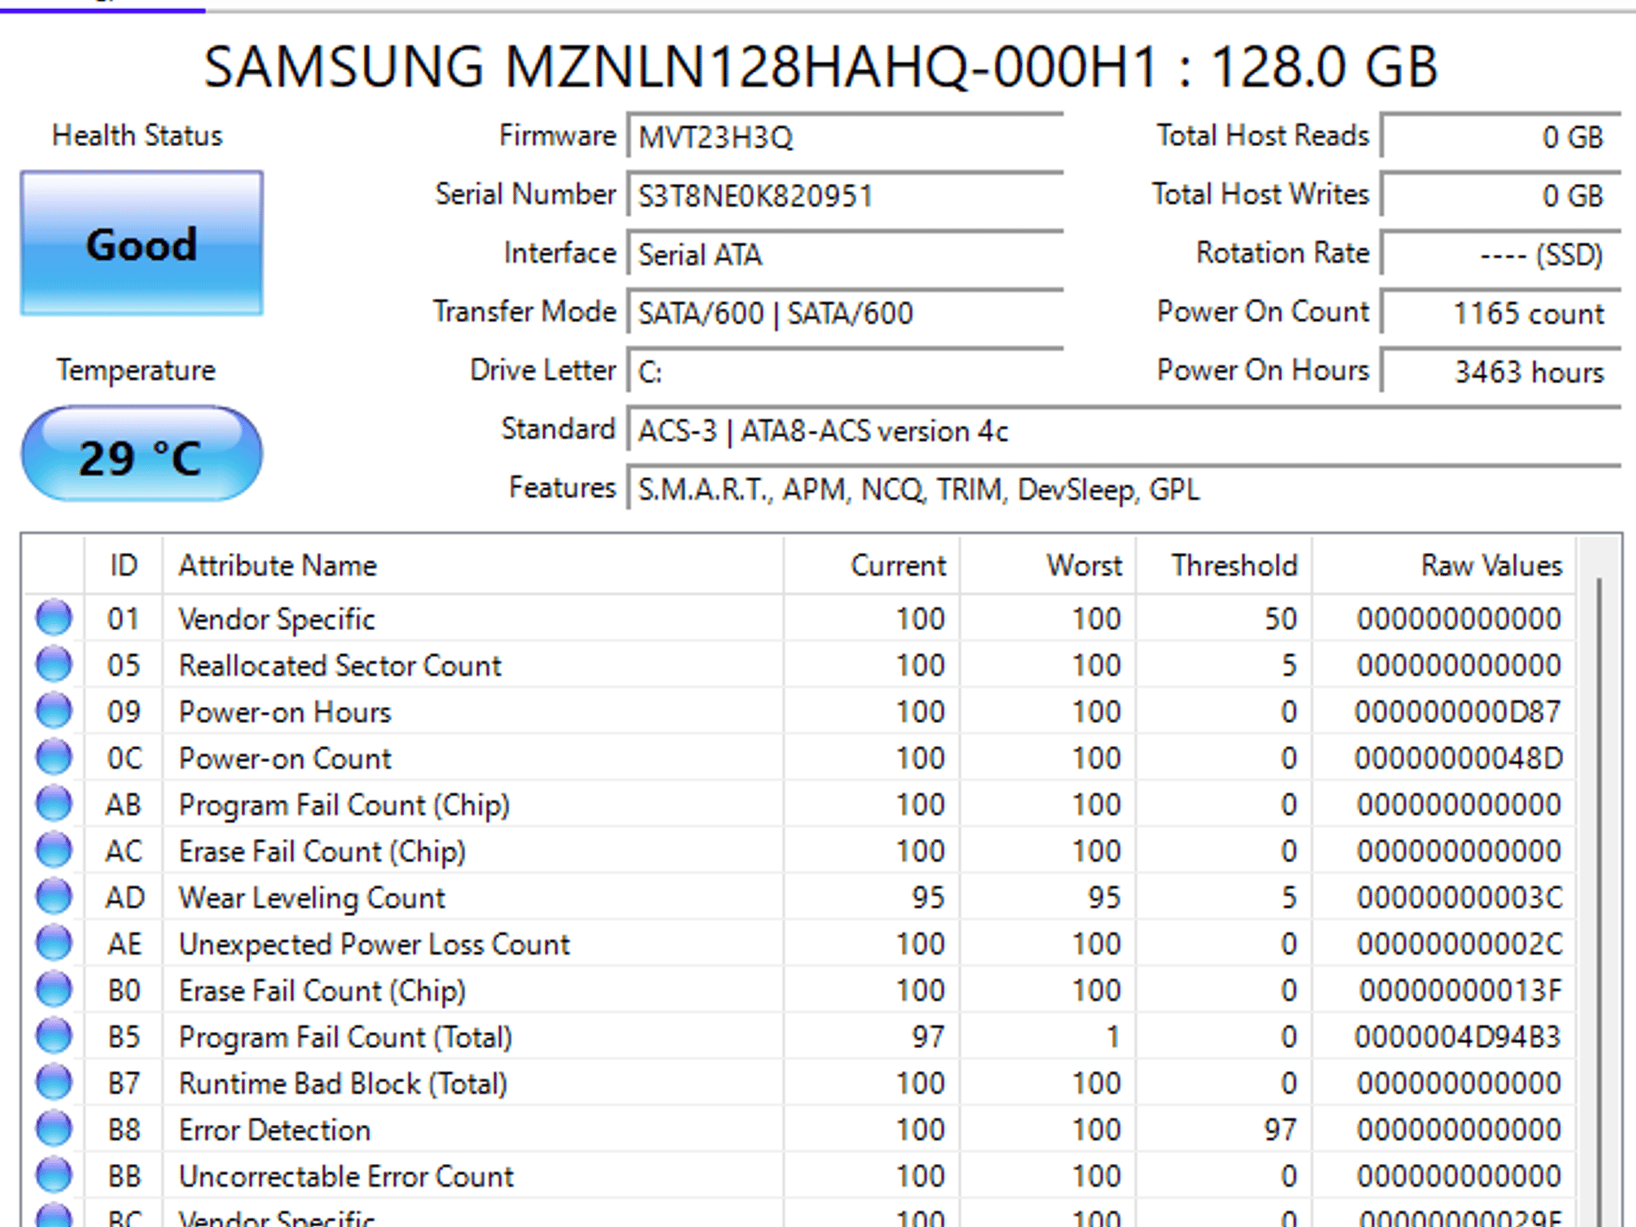Click the Power-on Count status orb

[x=54, y=756]
